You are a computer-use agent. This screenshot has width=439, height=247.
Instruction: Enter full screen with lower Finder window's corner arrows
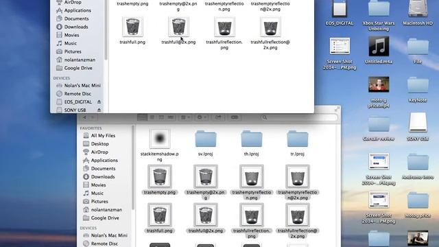337,109
